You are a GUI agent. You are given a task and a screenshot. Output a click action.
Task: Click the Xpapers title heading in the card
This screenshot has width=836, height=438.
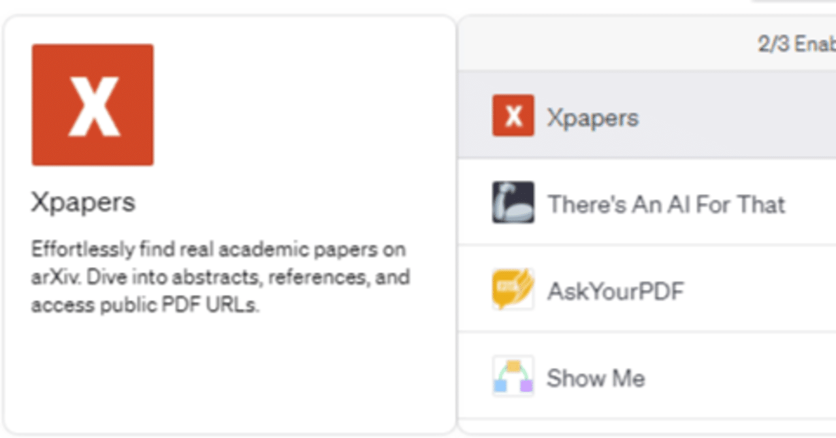(83, 202)
